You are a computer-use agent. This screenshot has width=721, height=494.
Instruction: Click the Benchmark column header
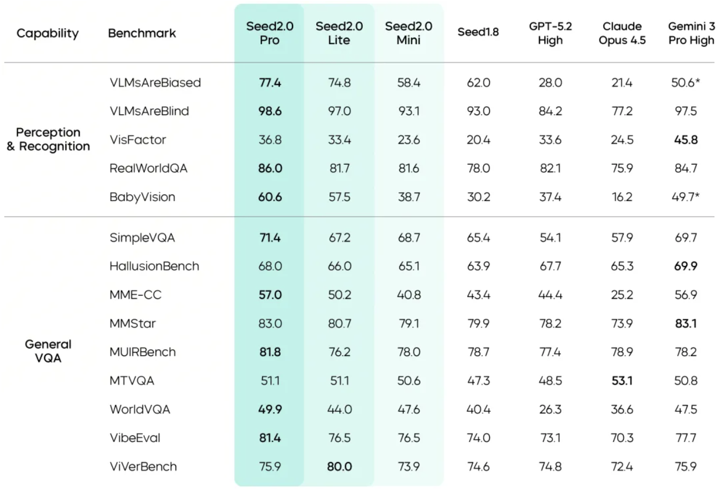[x=142, y=33]
